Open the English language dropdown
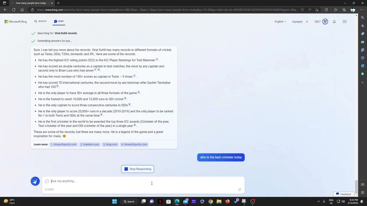Screen dimensions: 367x206 (x=280, y=22)
